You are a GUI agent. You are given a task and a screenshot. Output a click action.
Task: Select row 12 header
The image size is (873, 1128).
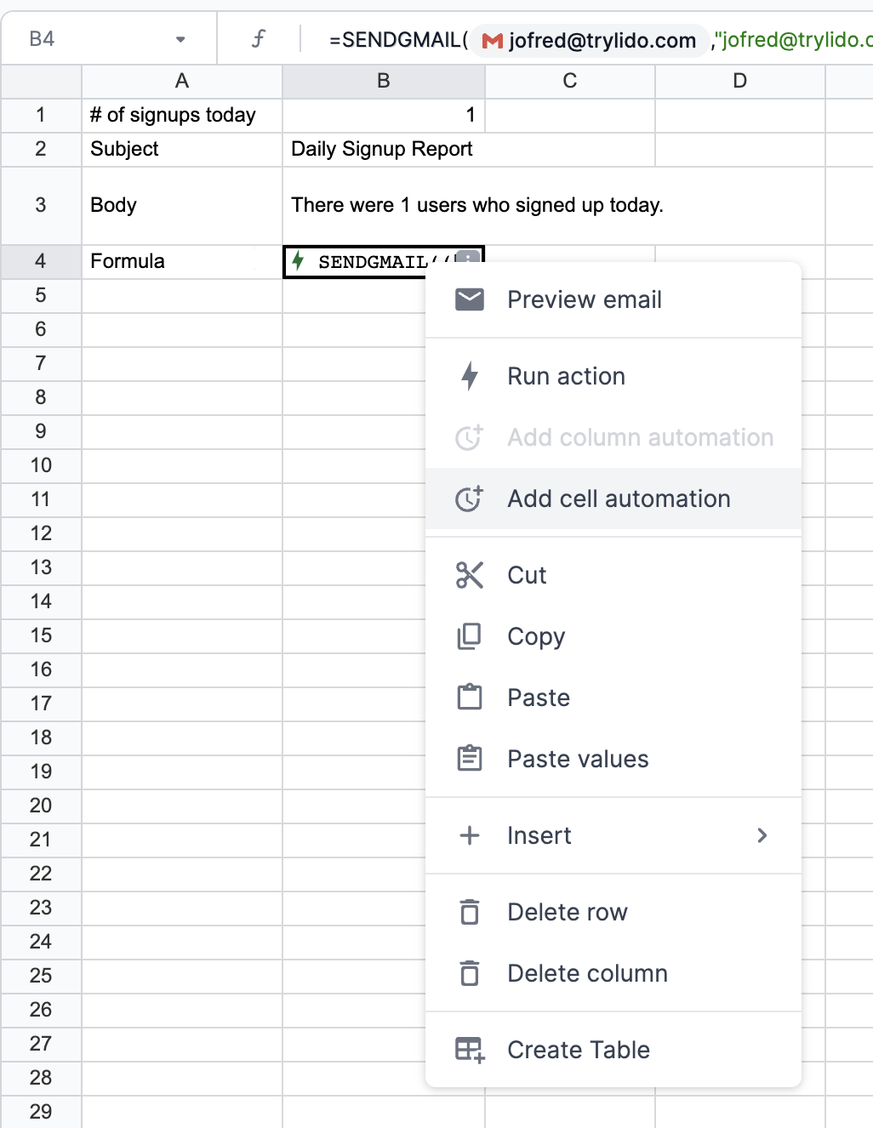[41, 533]
